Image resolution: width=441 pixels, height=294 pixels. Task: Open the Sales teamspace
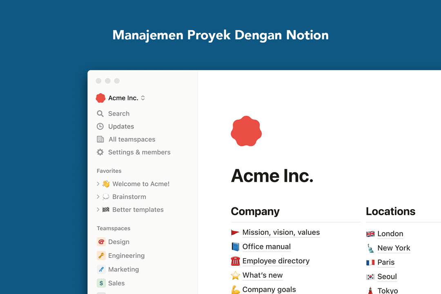(116, 283)
